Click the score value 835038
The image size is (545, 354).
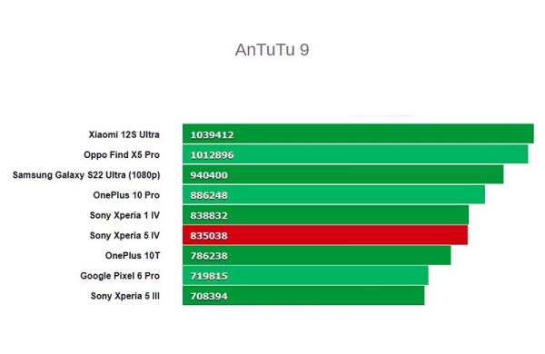pos(209,236)
